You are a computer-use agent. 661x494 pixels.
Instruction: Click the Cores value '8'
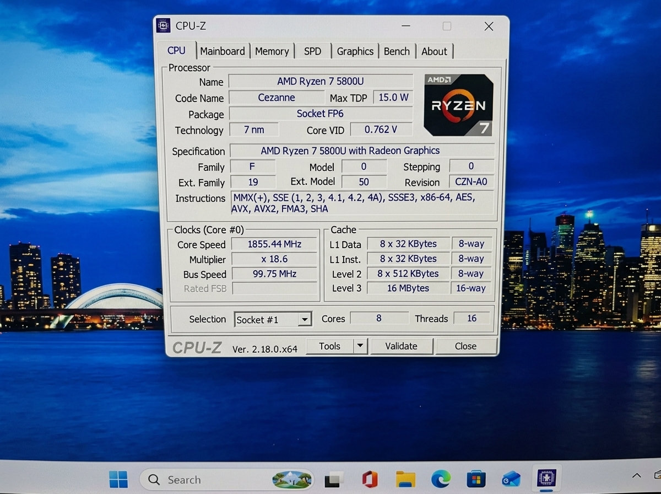pos(379,318)
